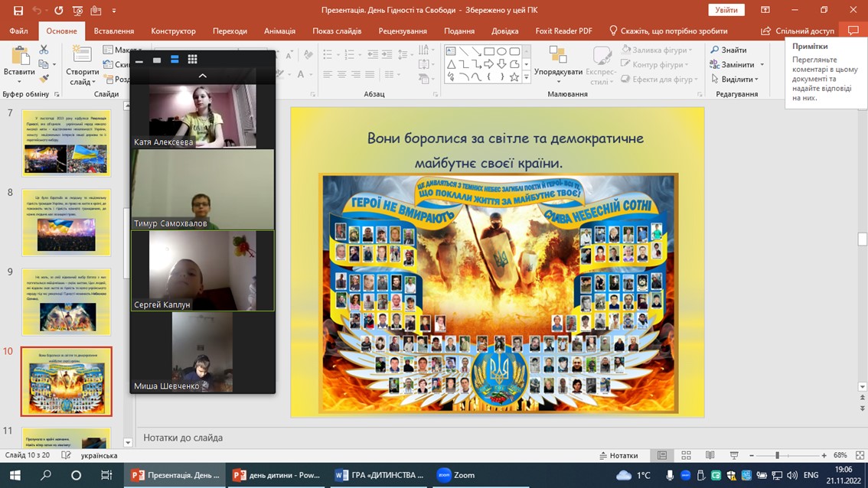Click the Redo icon in the quick access toolbar
This screenshot has height=488, width=868.
58,10
